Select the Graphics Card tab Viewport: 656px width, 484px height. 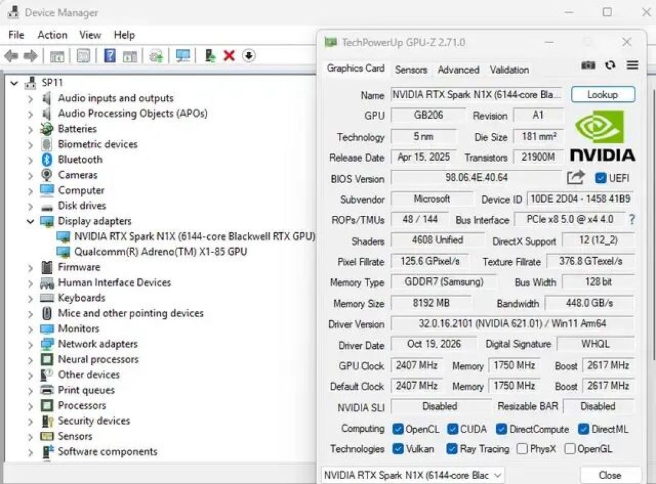[355, 68]
